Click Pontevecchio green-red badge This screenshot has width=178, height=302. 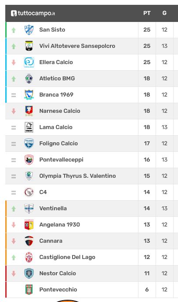pyautogui.click(x=29, y=290)
